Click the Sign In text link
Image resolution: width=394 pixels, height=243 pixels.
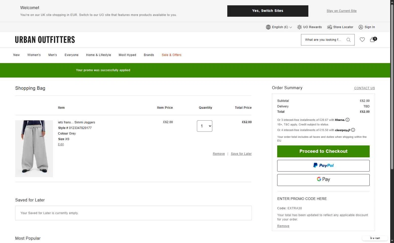[370, 27]
